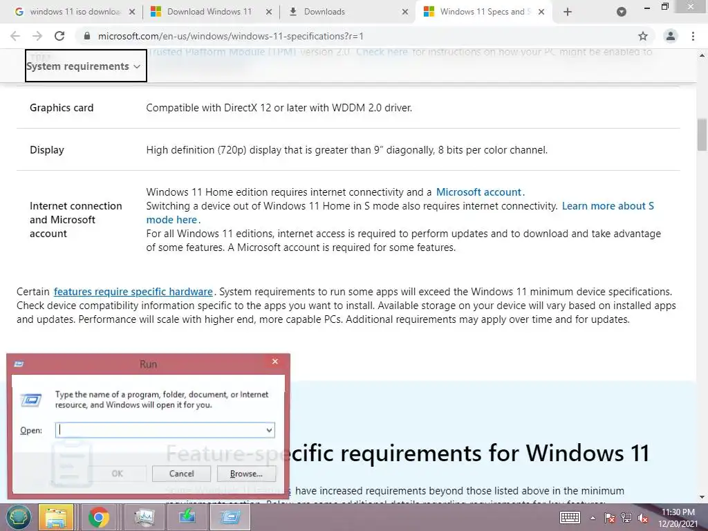Open File Explorer from the taskbar
The width and height of the screenshot is (708, 531).
coord(56,517)
